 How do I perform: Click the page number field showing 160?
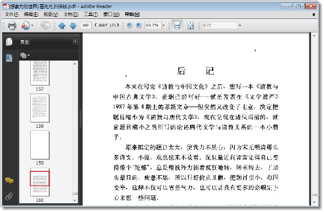85,25
